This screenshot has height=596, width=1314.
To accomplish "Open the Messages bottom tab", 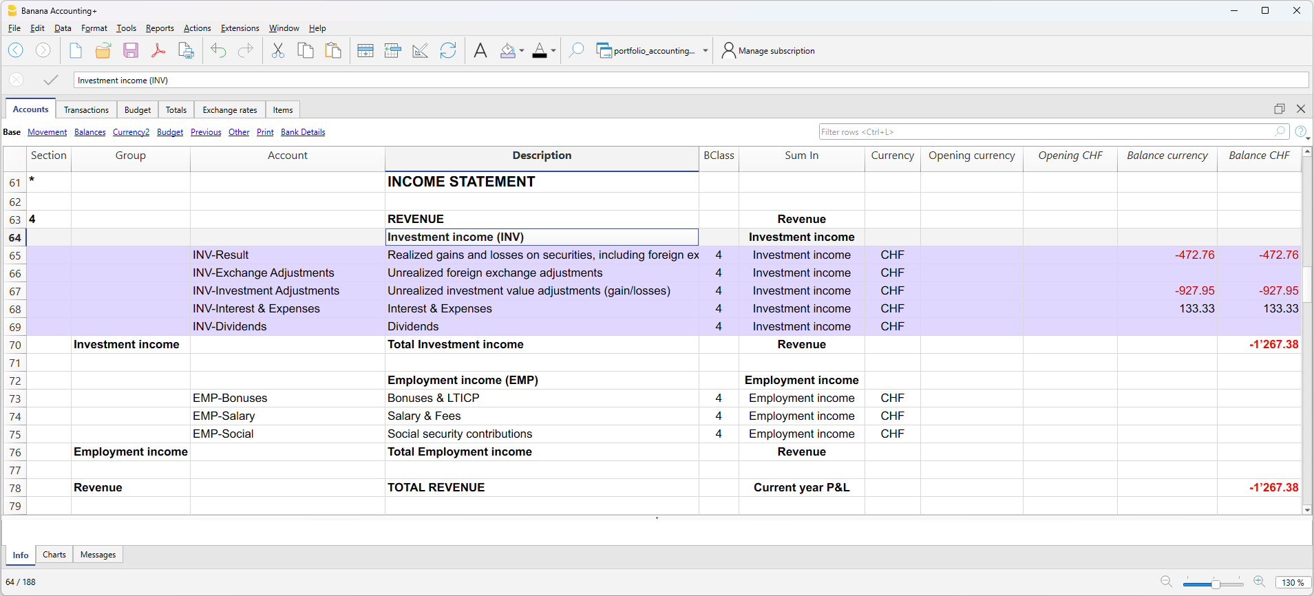I will pyautogui.click(x=98, y=555).
